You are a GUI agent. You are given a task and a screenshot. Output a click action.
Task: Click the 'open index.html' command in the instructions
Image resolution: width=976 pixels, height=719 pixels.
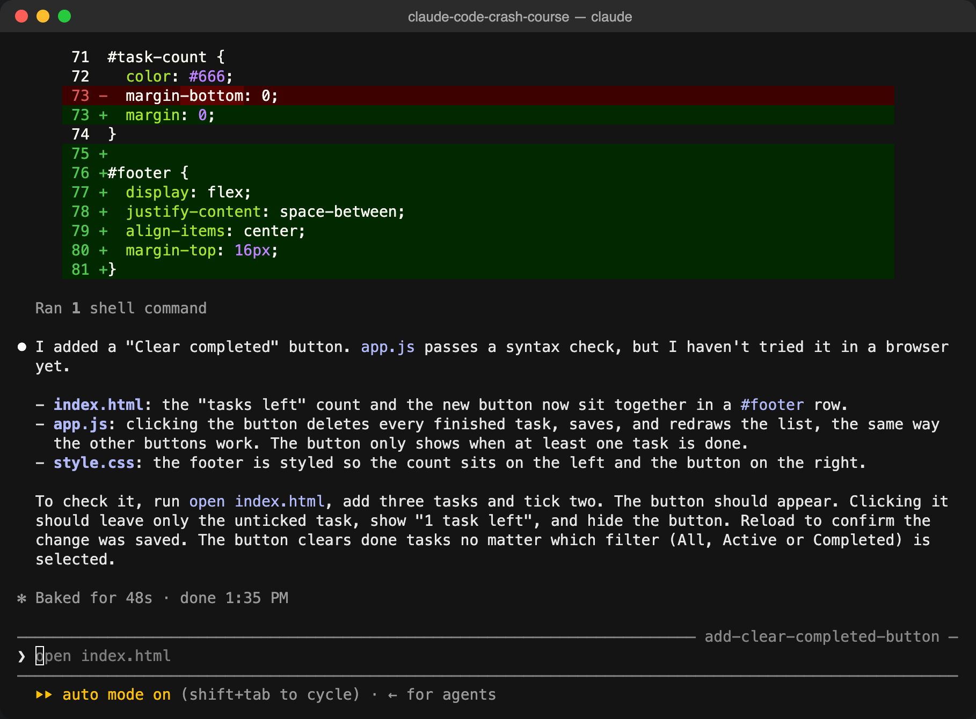(257, 502)
